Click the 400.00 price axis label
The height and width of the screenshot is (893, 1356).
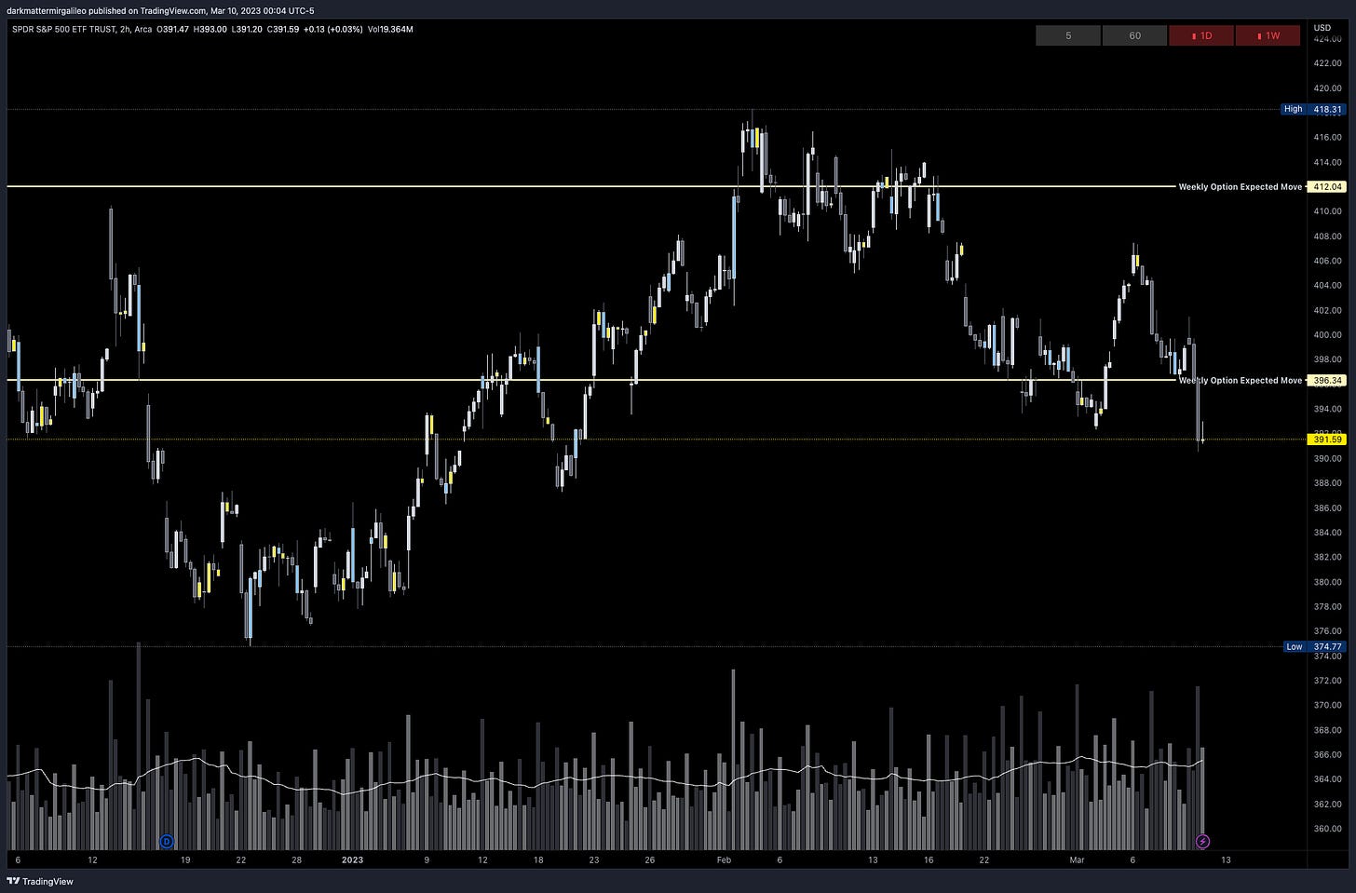tap(1327, 335)
